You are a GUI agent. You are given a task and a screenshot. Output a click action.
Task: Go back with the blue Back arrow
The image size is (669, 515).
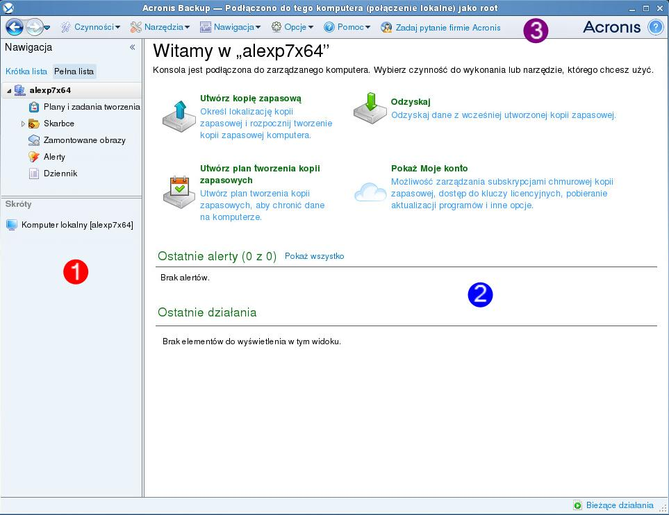14,27
